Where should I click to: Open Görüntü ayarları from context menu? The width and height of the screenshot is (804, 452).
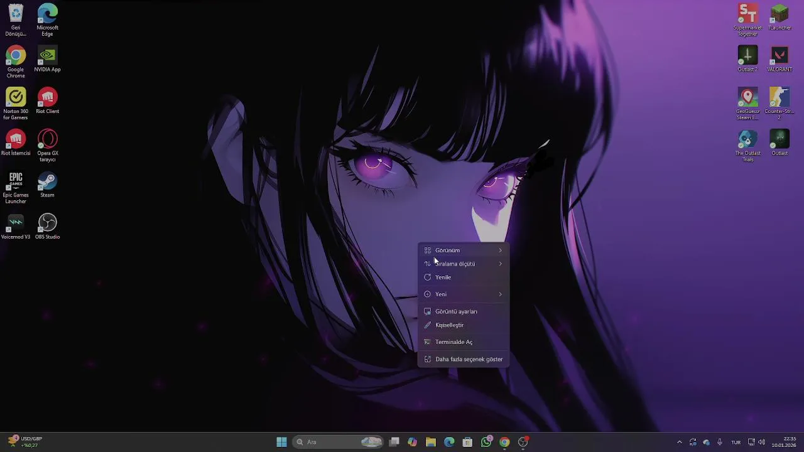(464, 311)
